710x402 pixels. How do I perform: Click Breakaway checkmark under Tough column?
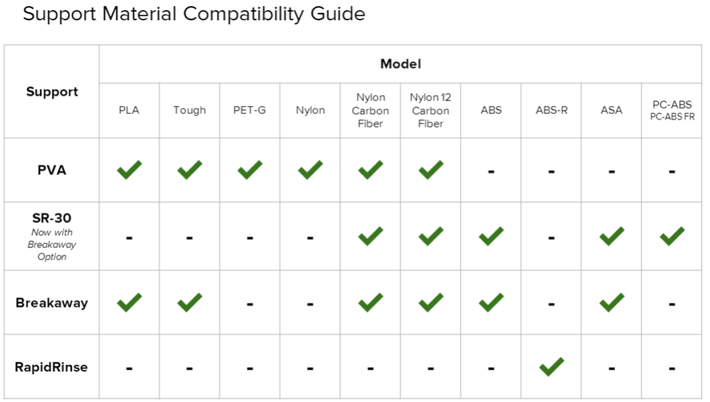[x=190, y=302]
